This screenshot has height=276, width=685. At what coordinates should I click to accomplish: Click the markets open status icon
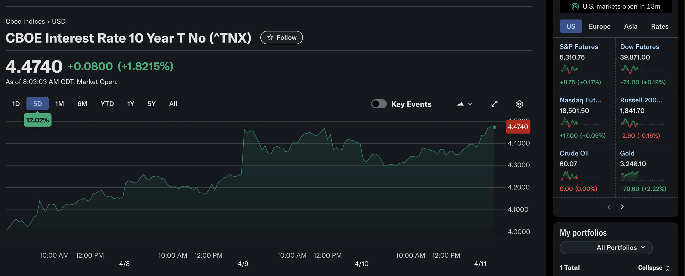click(575, 6)
